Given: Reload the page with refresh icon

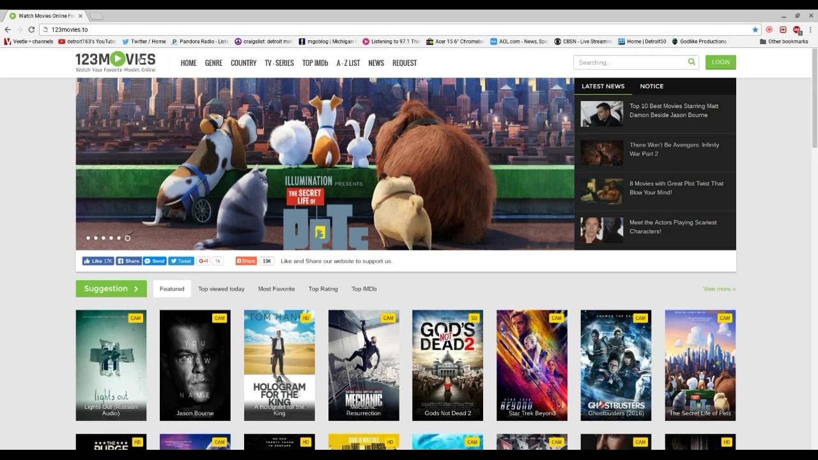Looking at the screenshot, I should point(31,29).
